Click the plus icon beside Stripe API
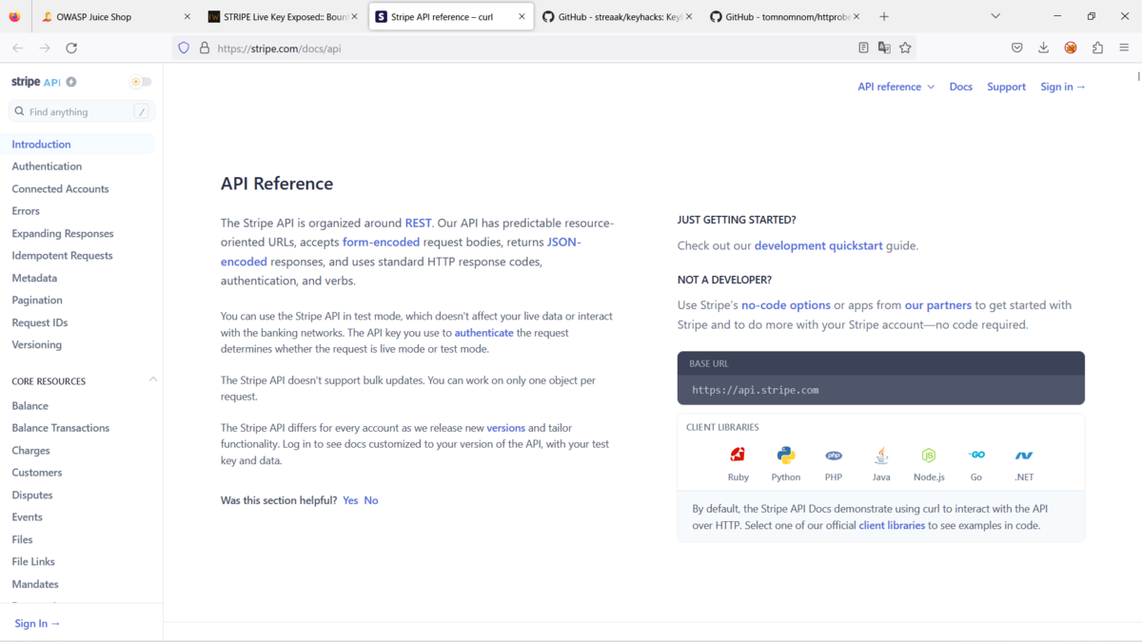 click(71, 82)
